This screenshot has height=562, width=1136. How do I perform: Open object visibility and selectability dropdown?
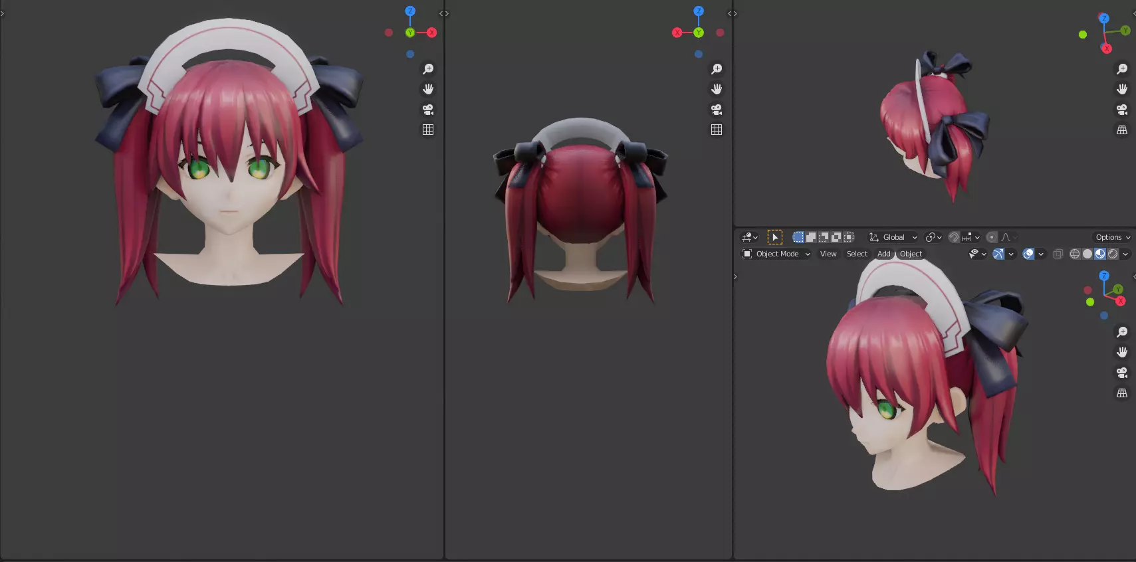pos(977,254)
